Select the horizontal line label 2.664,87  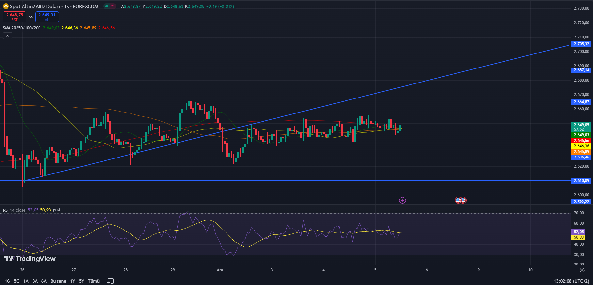582,102
